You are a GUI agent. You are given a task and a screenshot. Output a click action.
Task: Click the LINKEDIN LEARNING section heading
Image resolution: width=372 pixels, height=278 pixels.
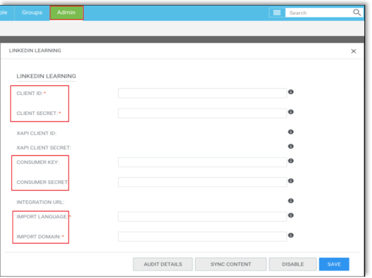tap(46, 76)
